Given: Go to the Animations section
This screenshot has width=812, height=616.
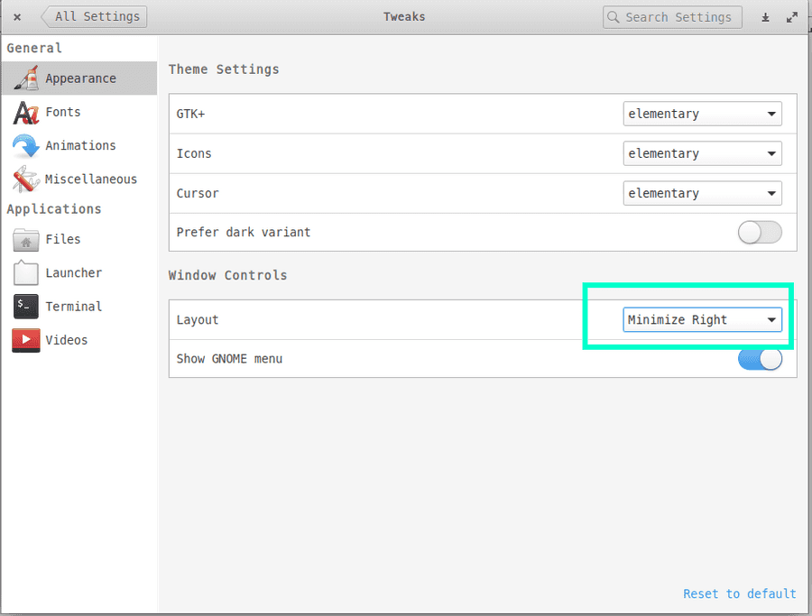Looking at the screenshot, I should [x=79, y=145].
